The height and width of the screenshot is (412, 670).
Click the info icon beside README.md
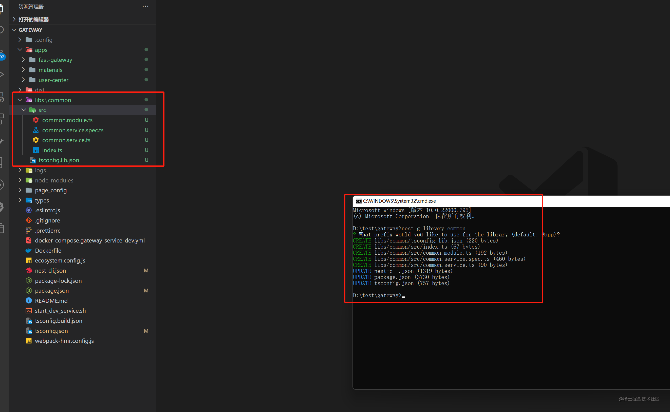[x=29, y=301]
